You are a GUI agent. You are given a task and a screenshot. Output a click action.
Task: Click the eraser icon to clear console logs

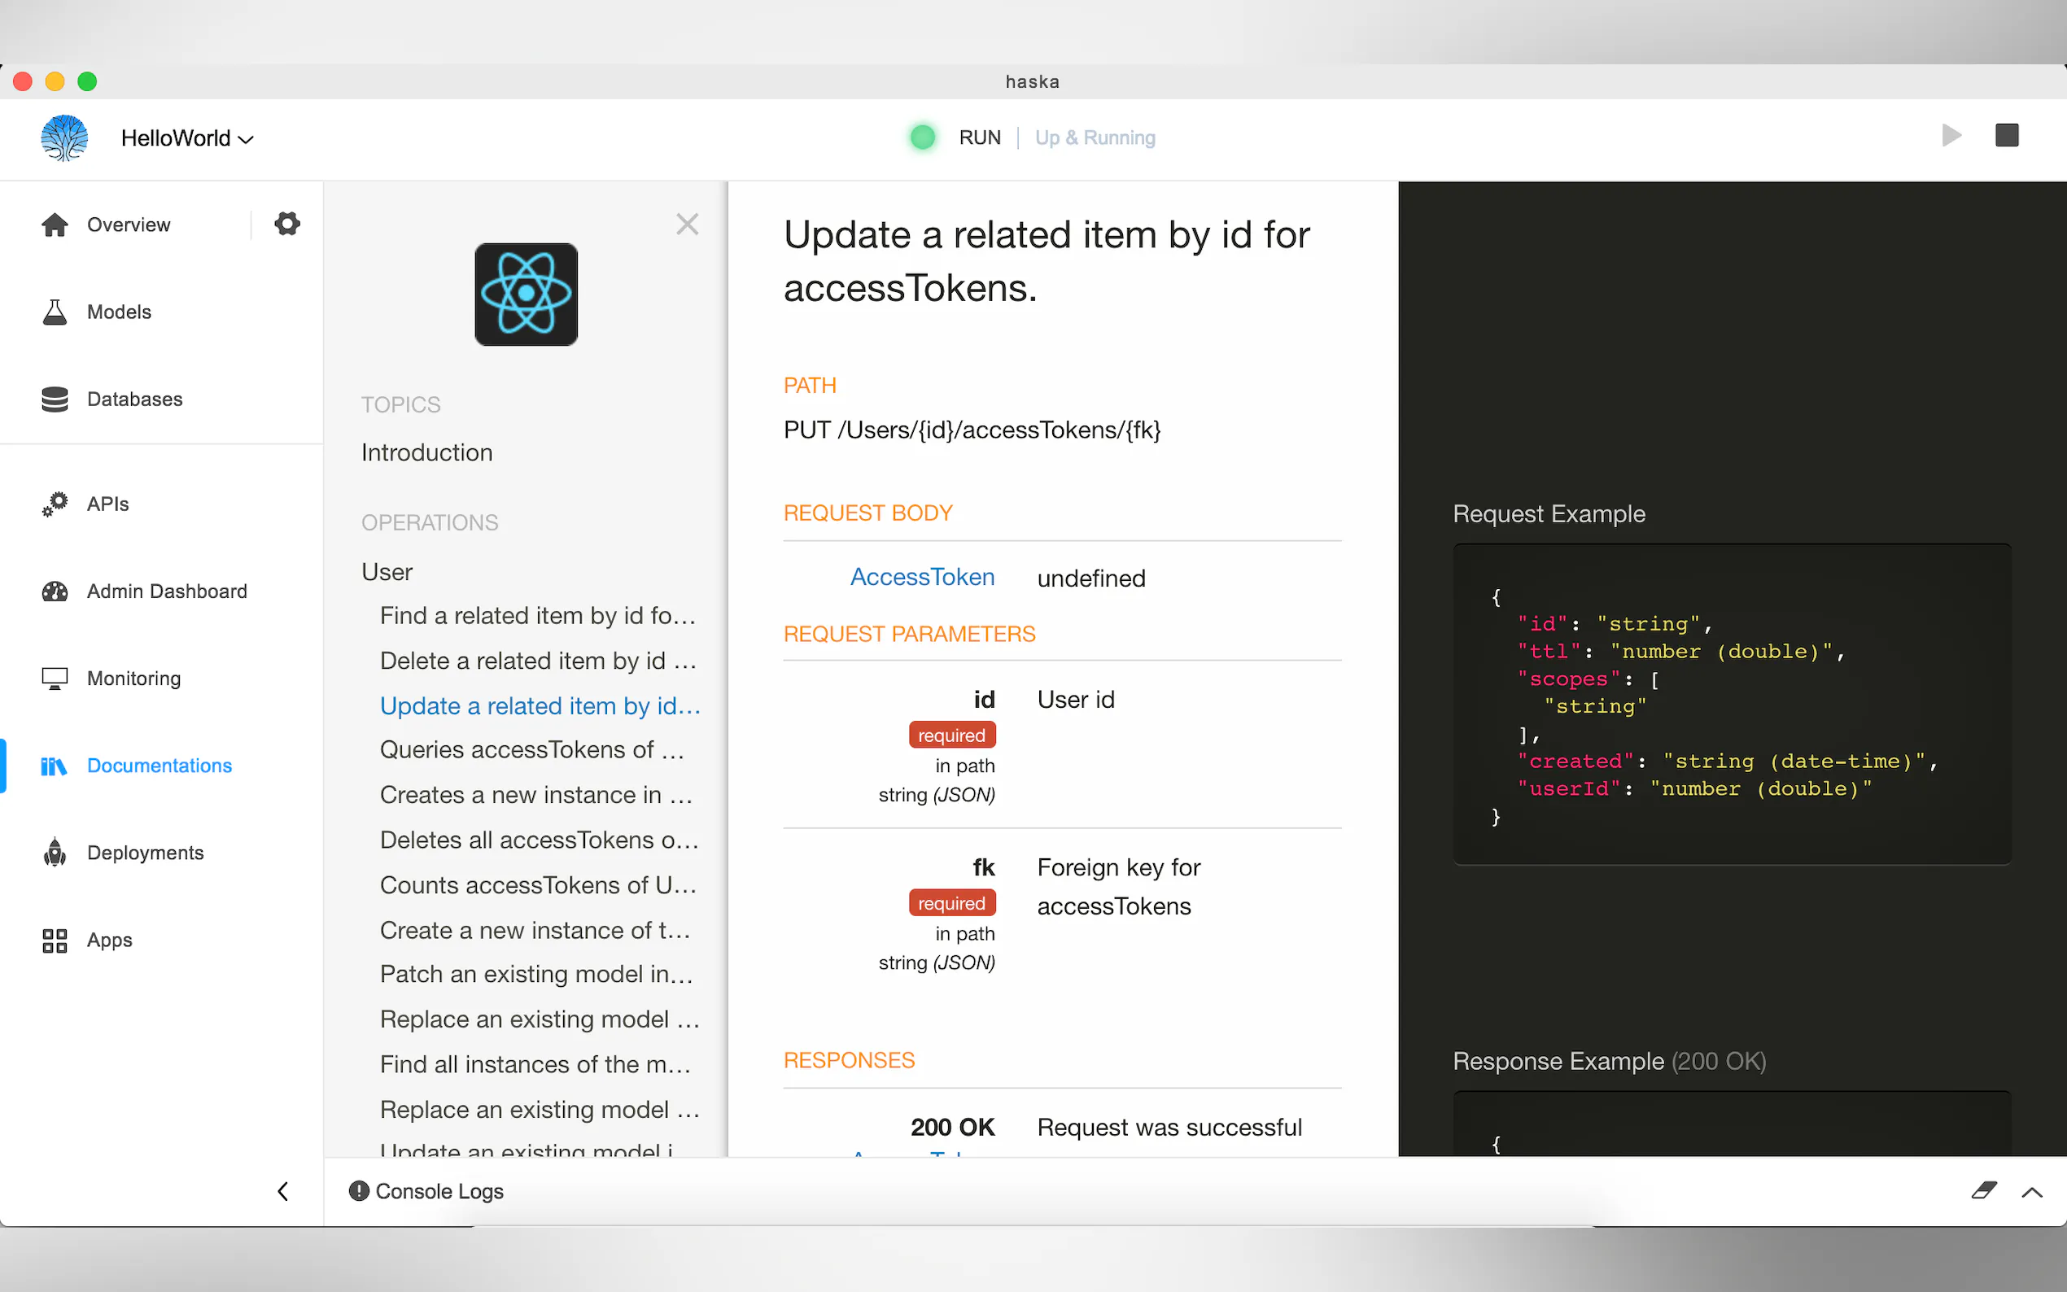(x=1983, y=1190)
